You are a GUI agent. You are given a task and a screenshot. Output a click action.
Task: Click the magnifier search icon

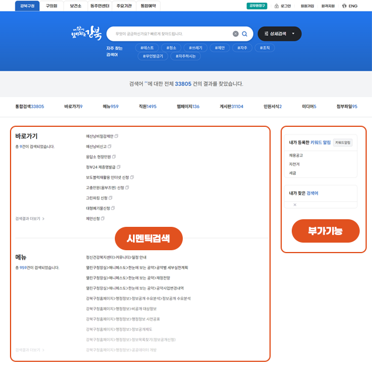click(x=245, y=34)
